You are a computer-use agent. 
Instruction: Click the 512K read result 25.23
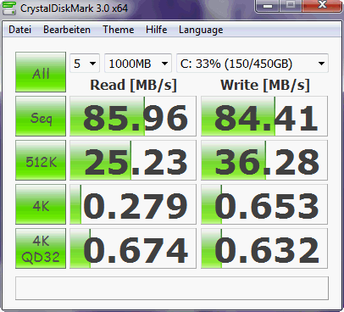(x=133, y=160)
